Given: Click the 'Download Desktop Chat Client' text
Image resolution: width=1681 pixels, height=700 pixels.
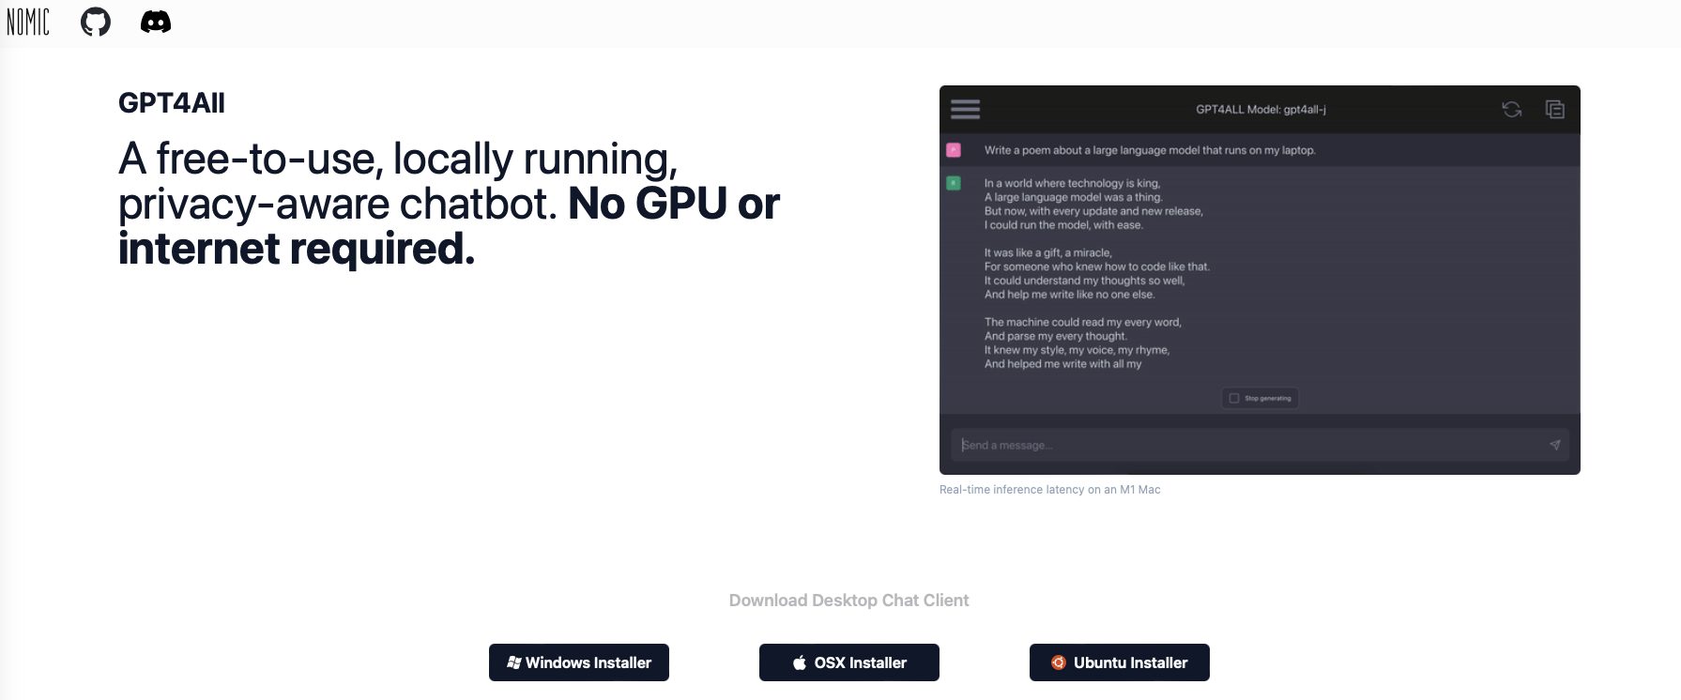Looking at the screenshot, I should [x=848, y=601].
